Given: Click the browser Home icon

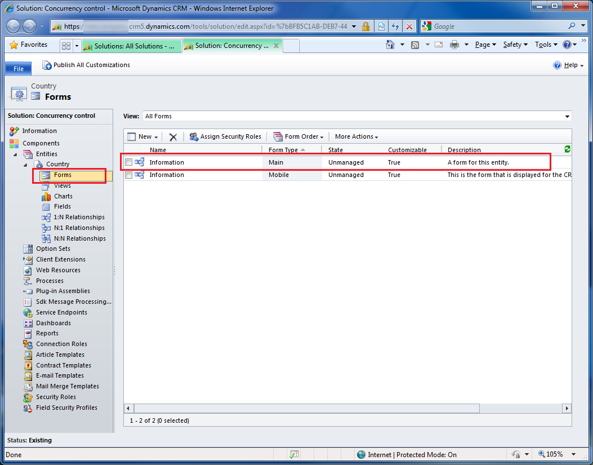Looking at the screenshot, I should coord(390,45).
